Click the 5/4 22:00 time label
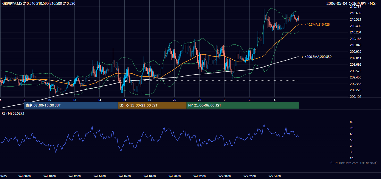 200,176
